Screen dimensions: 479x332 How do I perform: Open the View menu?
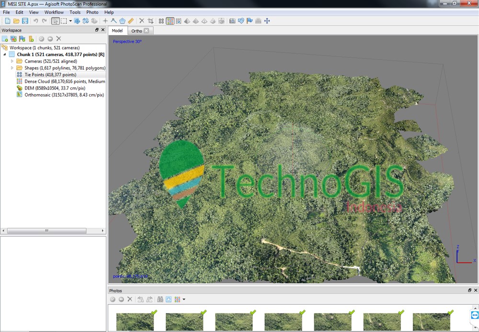pyautogui.click(x=34, y=12)
